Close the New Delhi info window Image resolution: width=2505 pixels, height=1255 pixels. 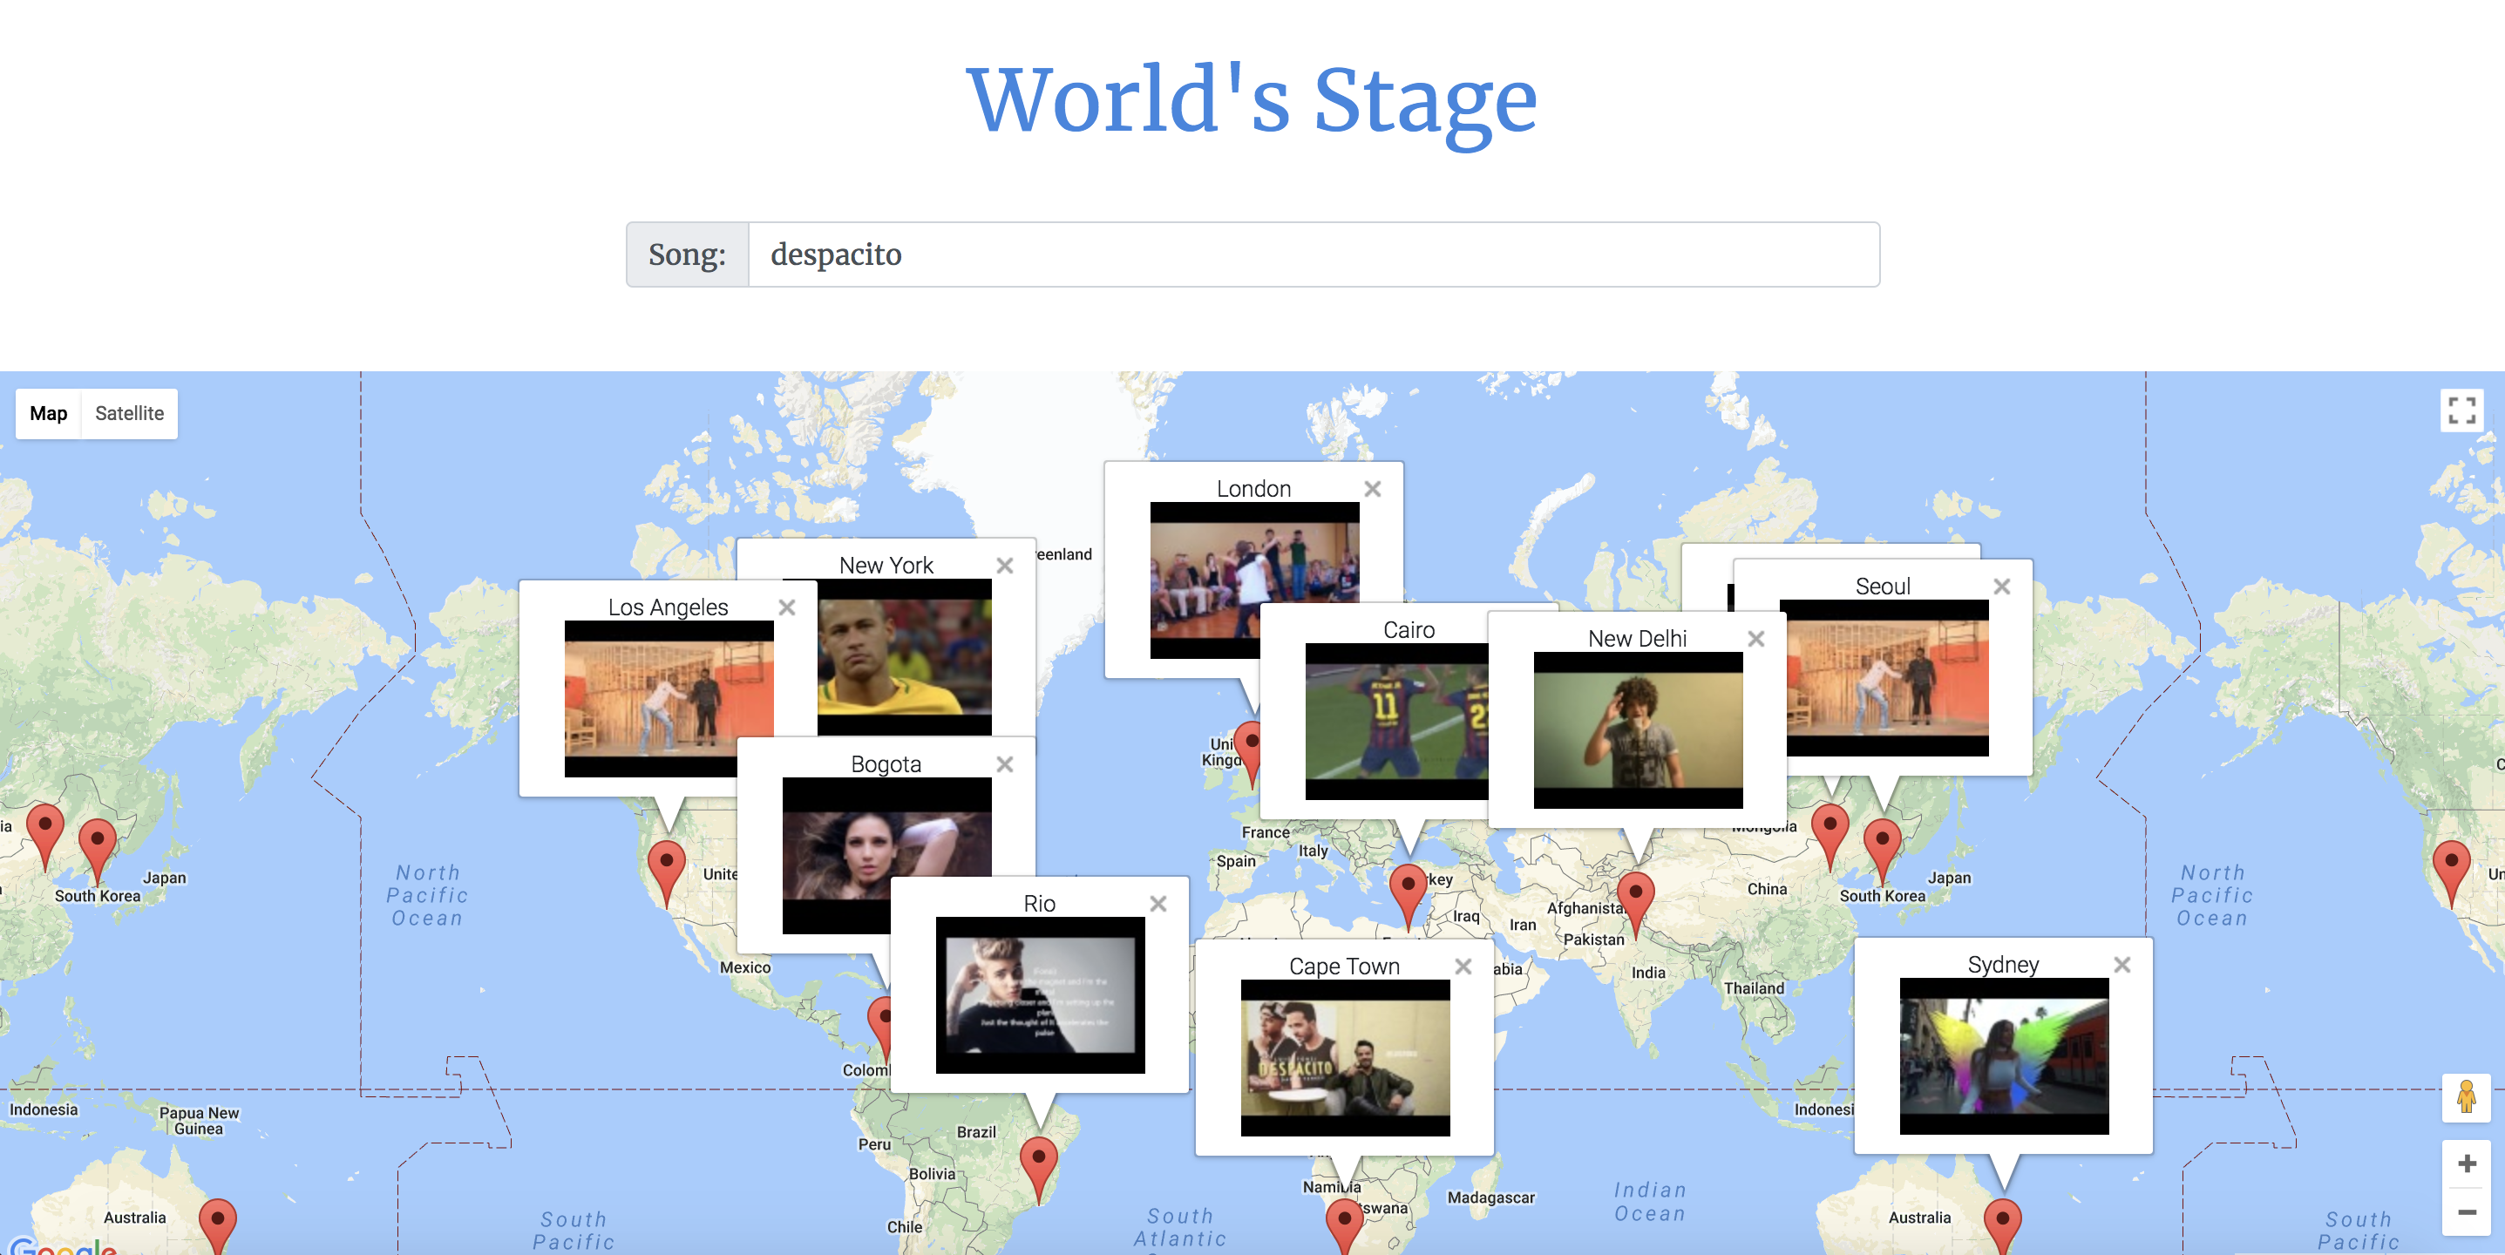[1755, 639]
